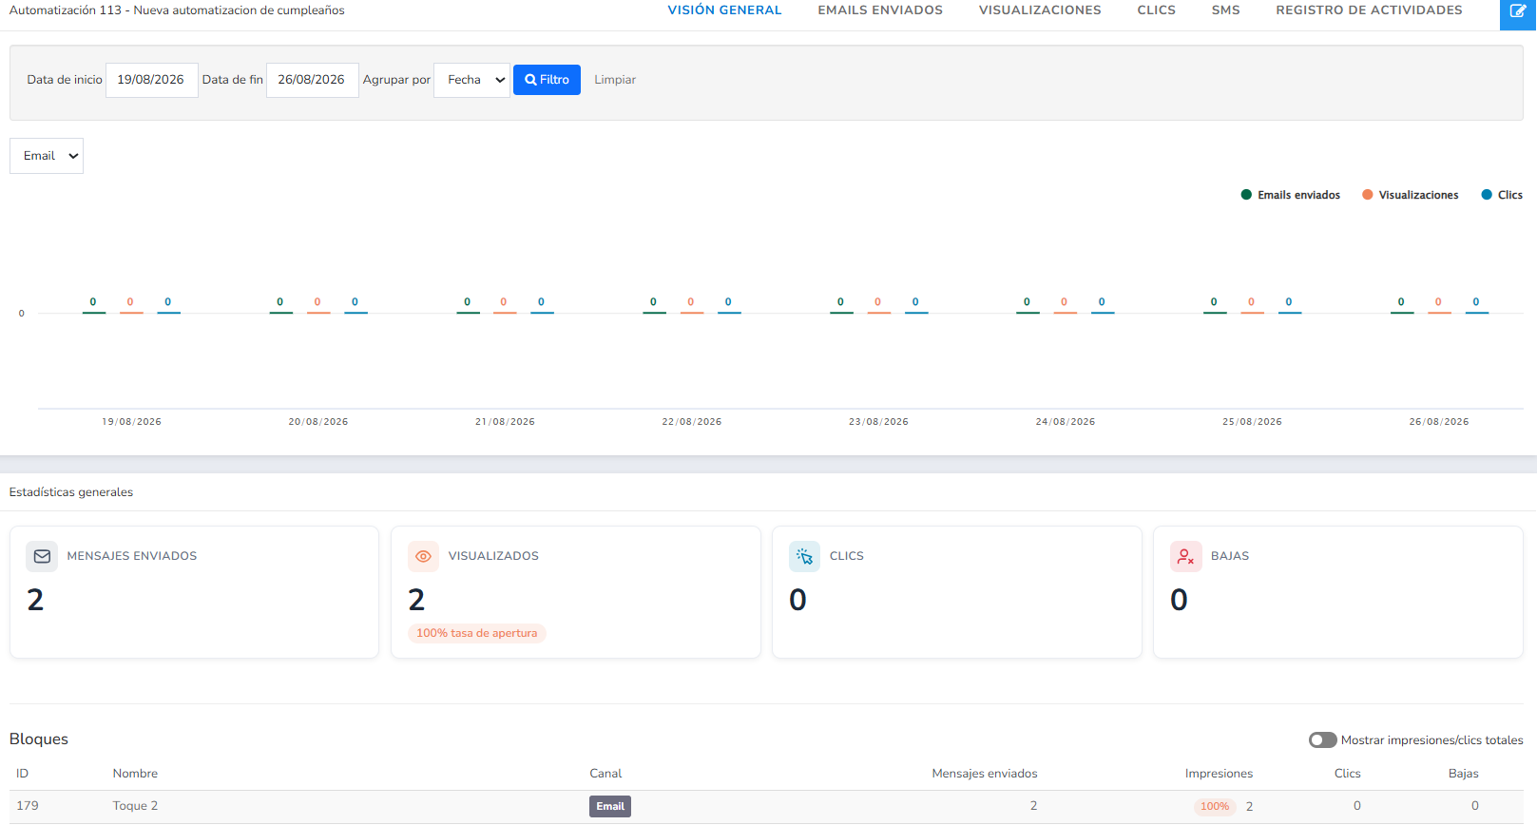
Task: Switch to Emails Enviados tab
Action: click(x=880, y=10)
